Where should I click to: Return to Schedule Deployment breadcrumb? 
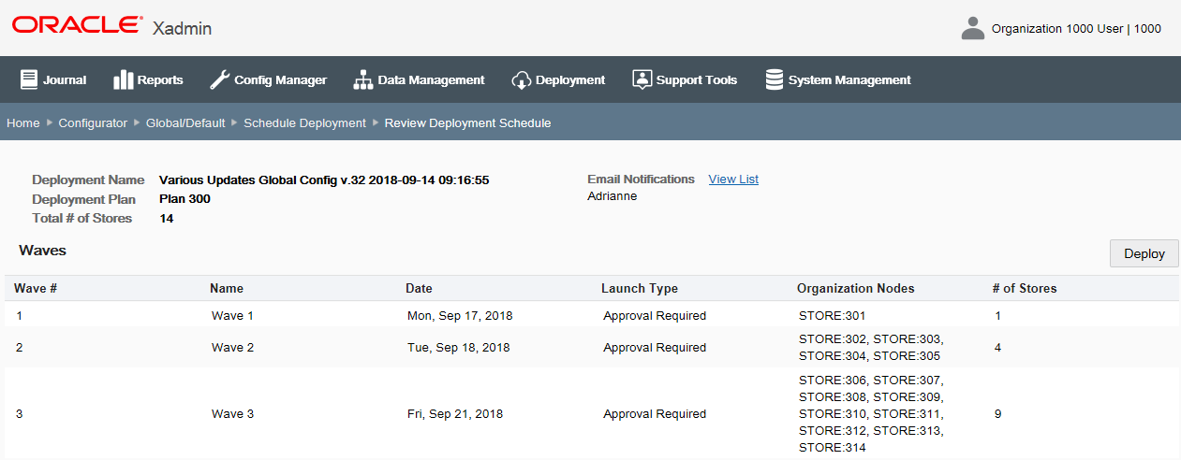(304, 122)
